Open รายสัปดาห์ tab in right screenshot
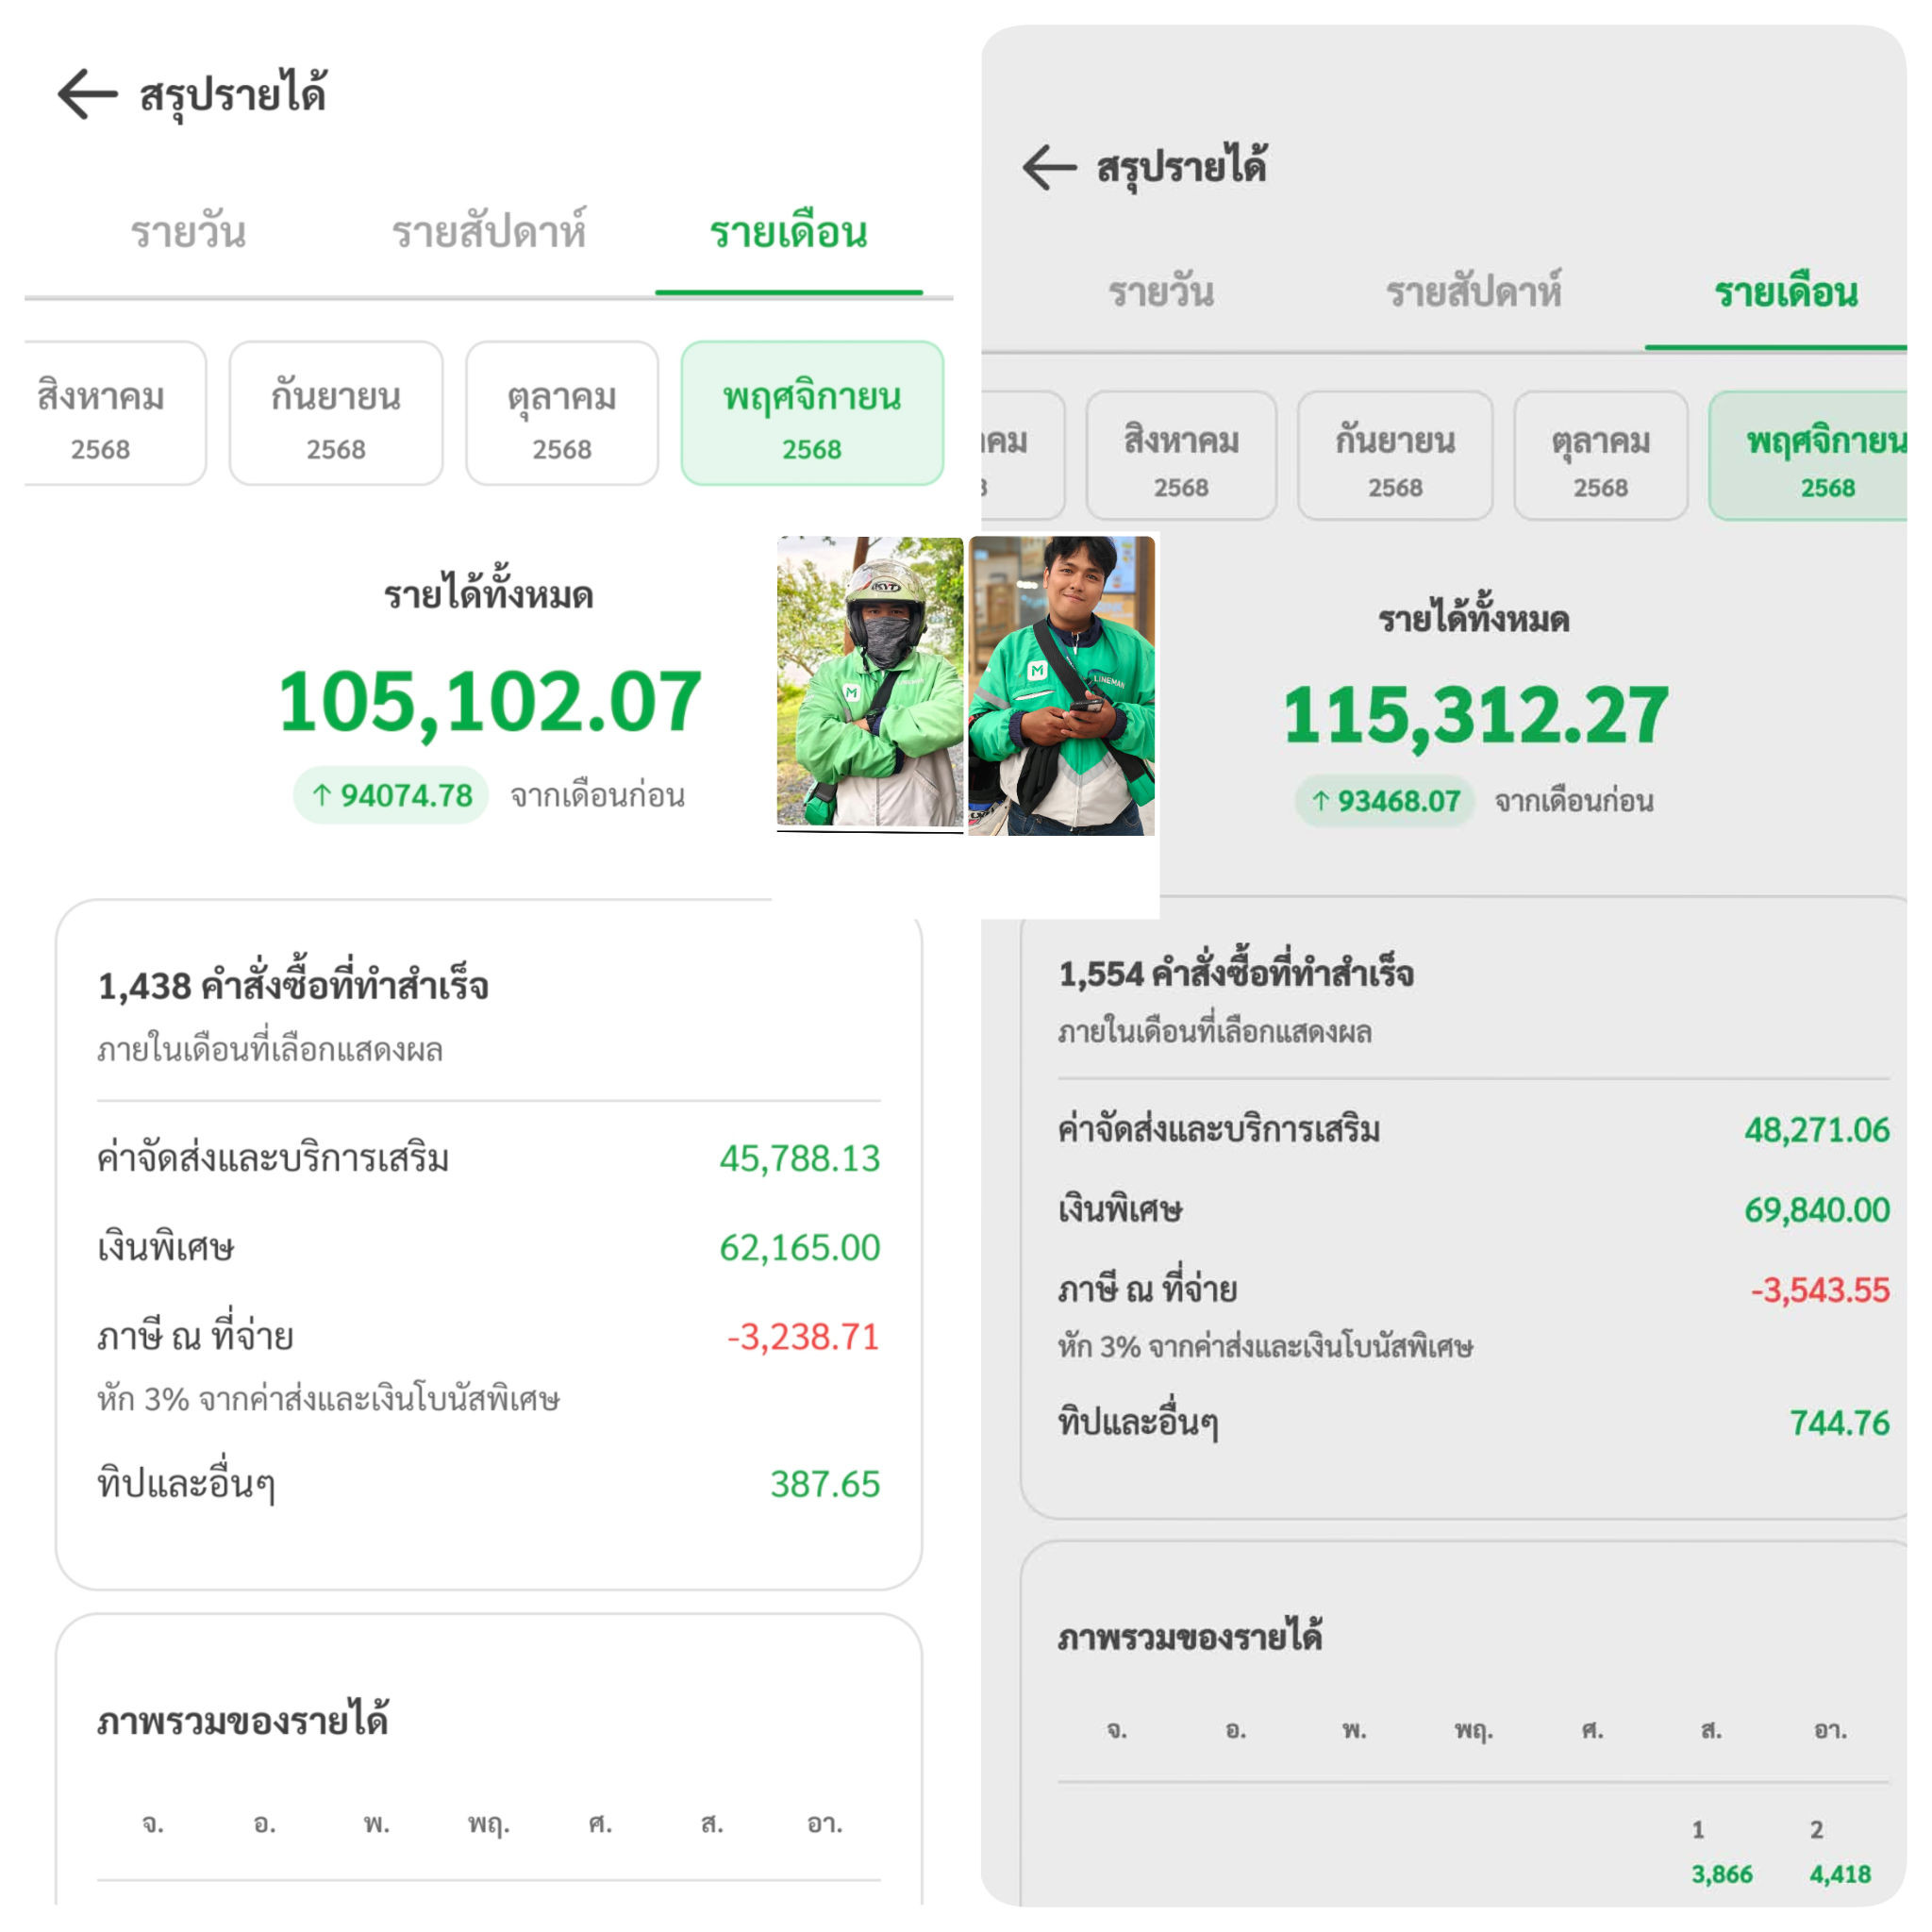 point(1474,290)
